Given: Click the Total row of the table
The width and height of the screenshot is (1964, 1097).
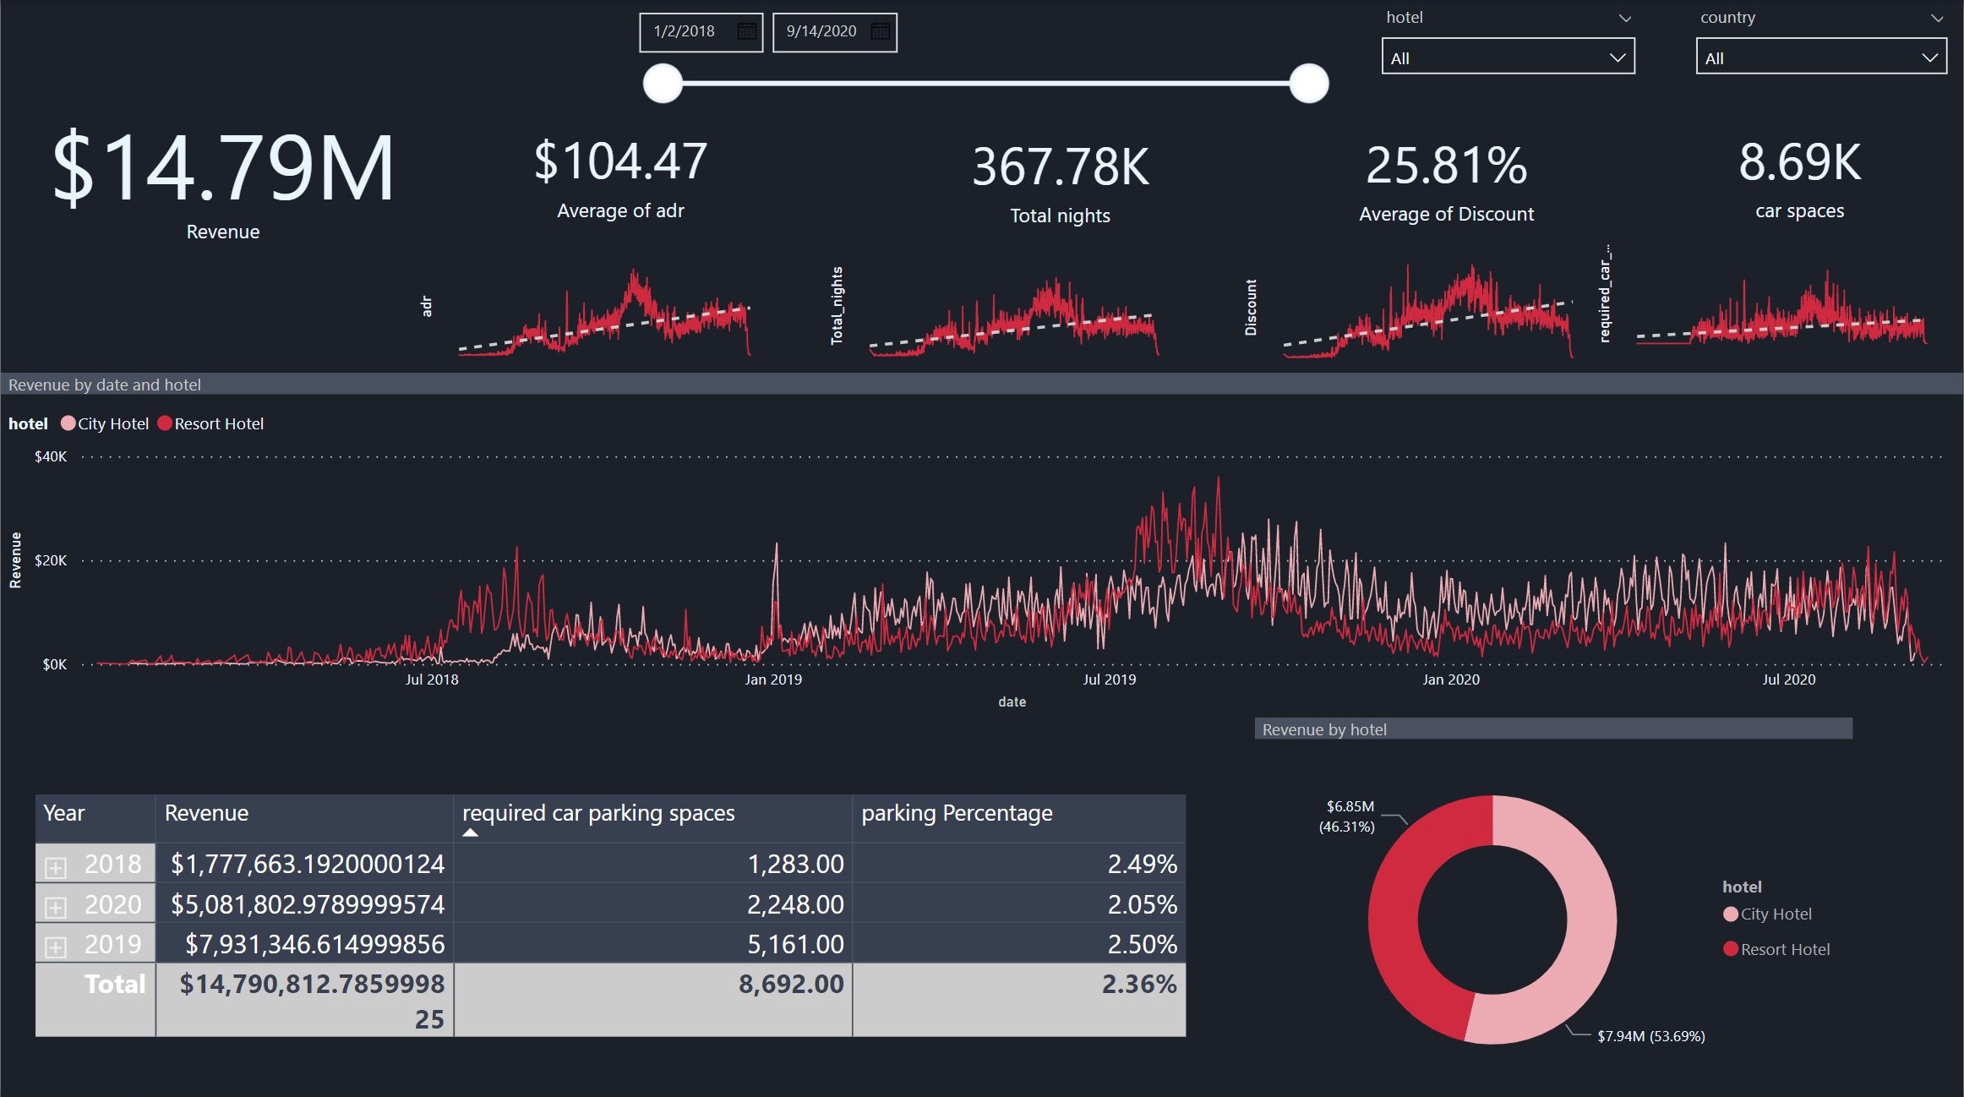Looking at the screenshot, I should click(x=113, y=984).
